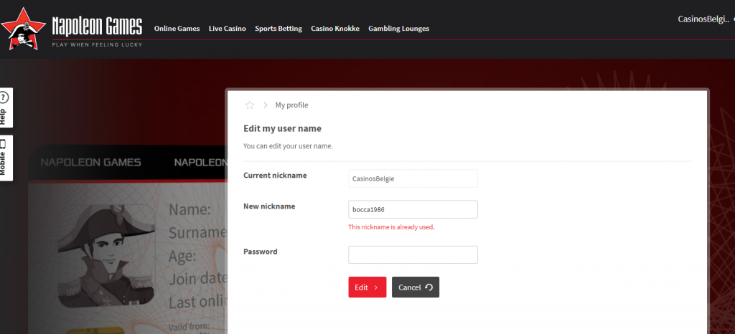Click the 'Password' label
This screenshot has height=334, width=735.
[x=260, y=252]
